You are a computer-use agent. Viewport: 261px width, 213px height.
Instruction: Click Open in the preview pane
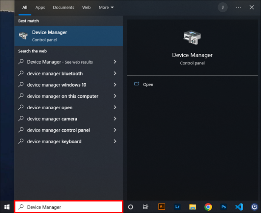click(148, 84)
